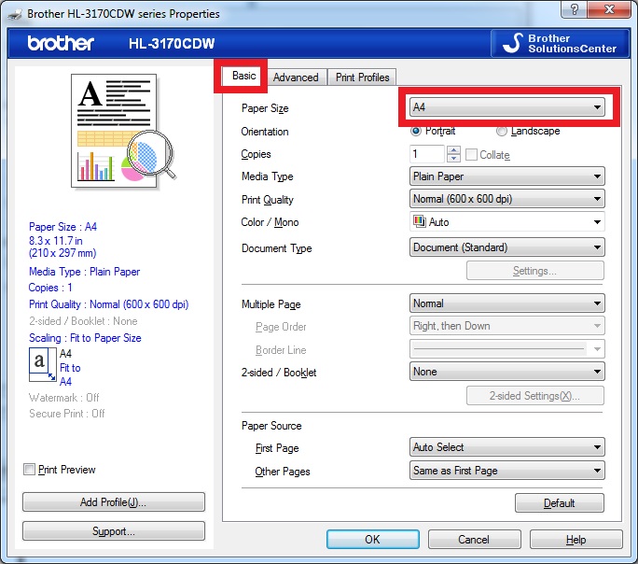Click the scaling fit-to-page icon

pos(43,364)
